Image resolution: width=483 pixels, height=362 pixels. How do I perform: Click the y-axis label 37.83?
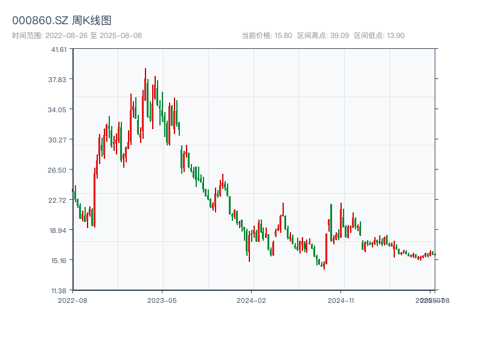[57, 80]
